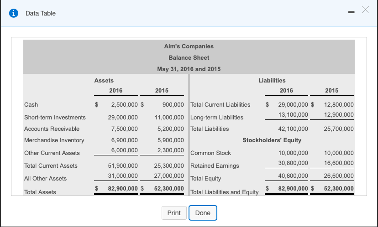Click the Total Current Assets label
This screenshot has width=378, height=227.
(x=51, y=166)
